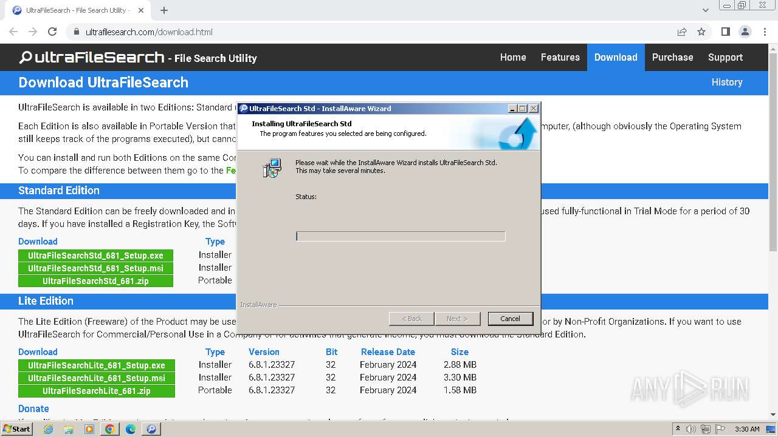The image size is (778, 437).
Task: Open the Chrome three-dot menu
Action: [765, 32]
